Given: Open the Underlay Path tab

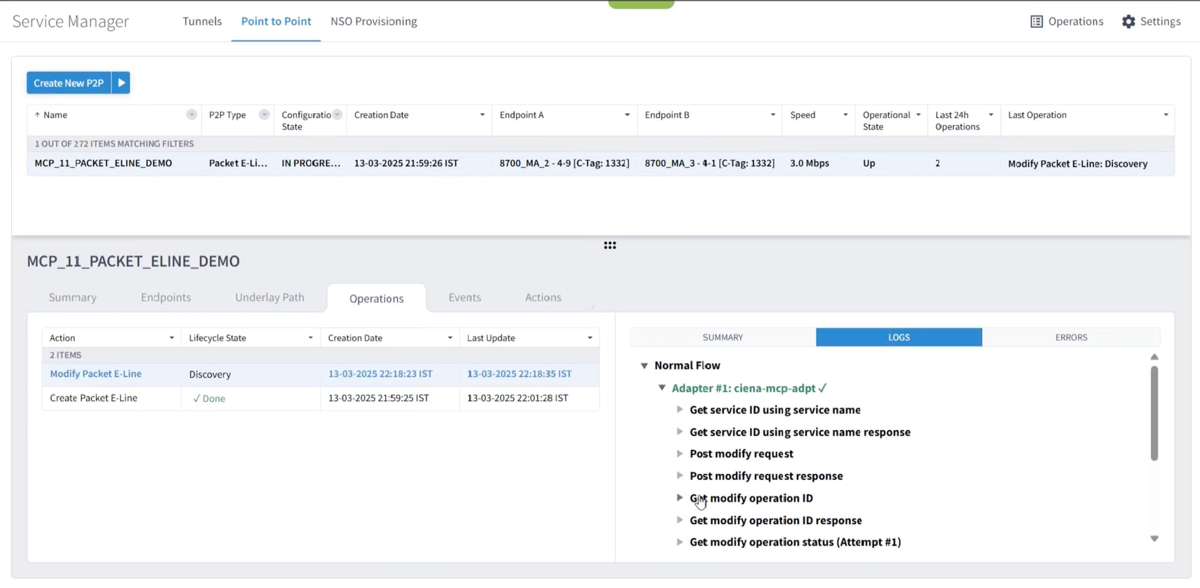Looking at the screenshot, I should [269, 297].
